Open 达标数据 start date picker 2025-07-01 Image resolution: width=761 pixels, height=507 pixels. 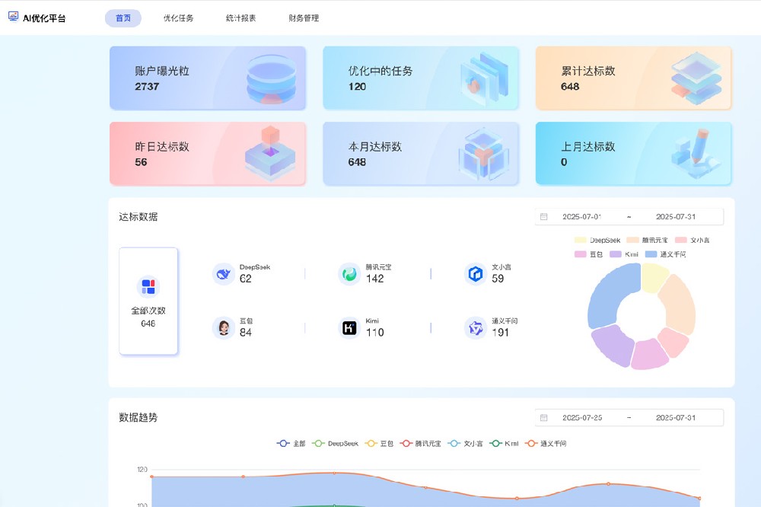point(581,217)
